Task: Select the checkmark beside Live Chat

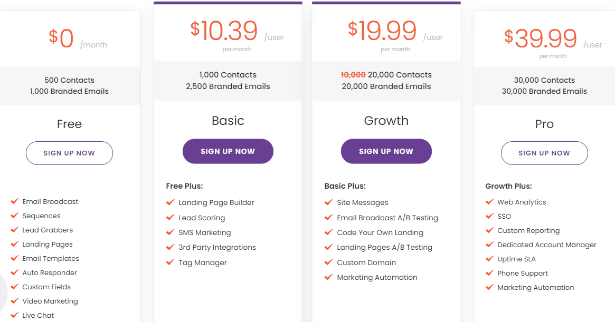Action: pyautogui.click(x=14, y=315)
